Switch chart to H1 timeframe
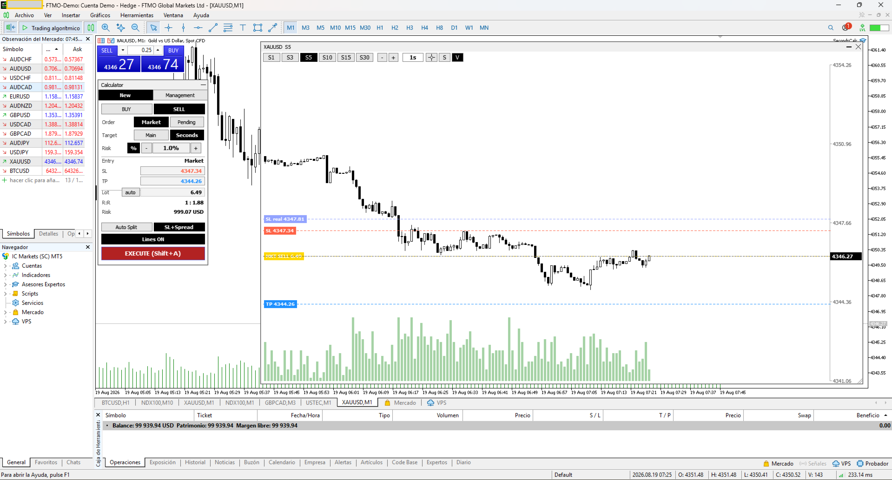This screenshot has height=480, width=892. click(380, 28)
